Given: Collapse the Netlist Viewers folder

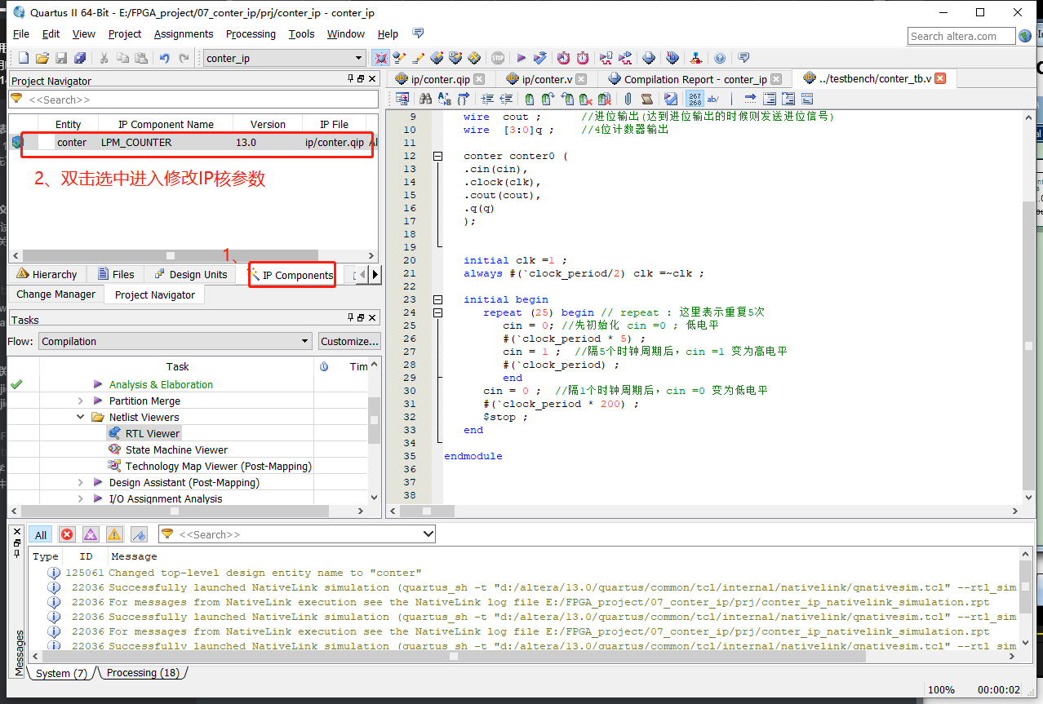Looking at the screenshot, I should point(80,416).
